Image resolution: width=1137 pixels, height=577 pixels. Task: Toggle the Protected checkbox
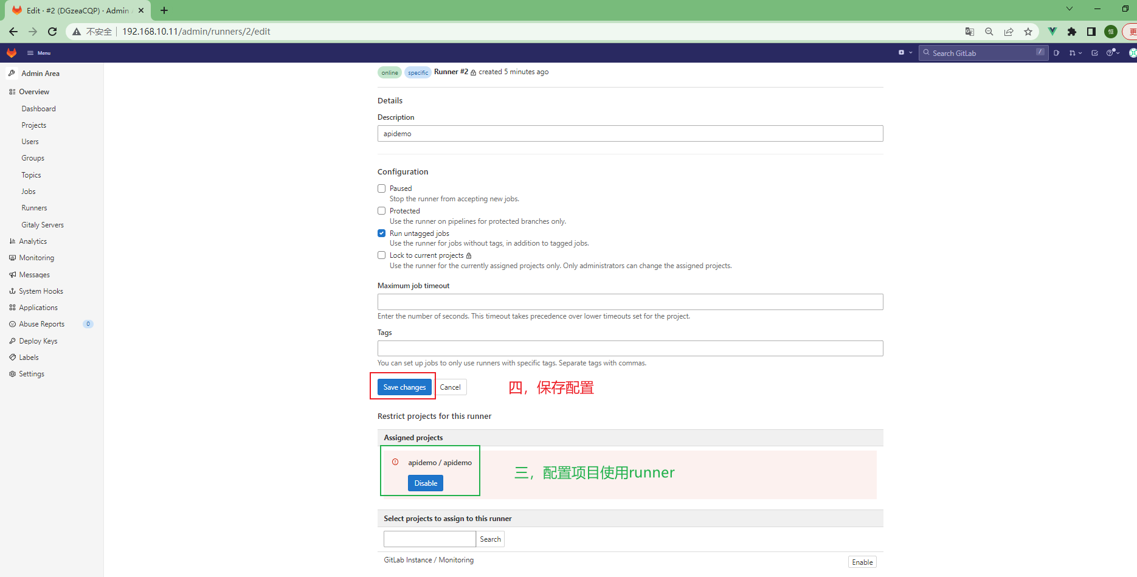point(382,211)
